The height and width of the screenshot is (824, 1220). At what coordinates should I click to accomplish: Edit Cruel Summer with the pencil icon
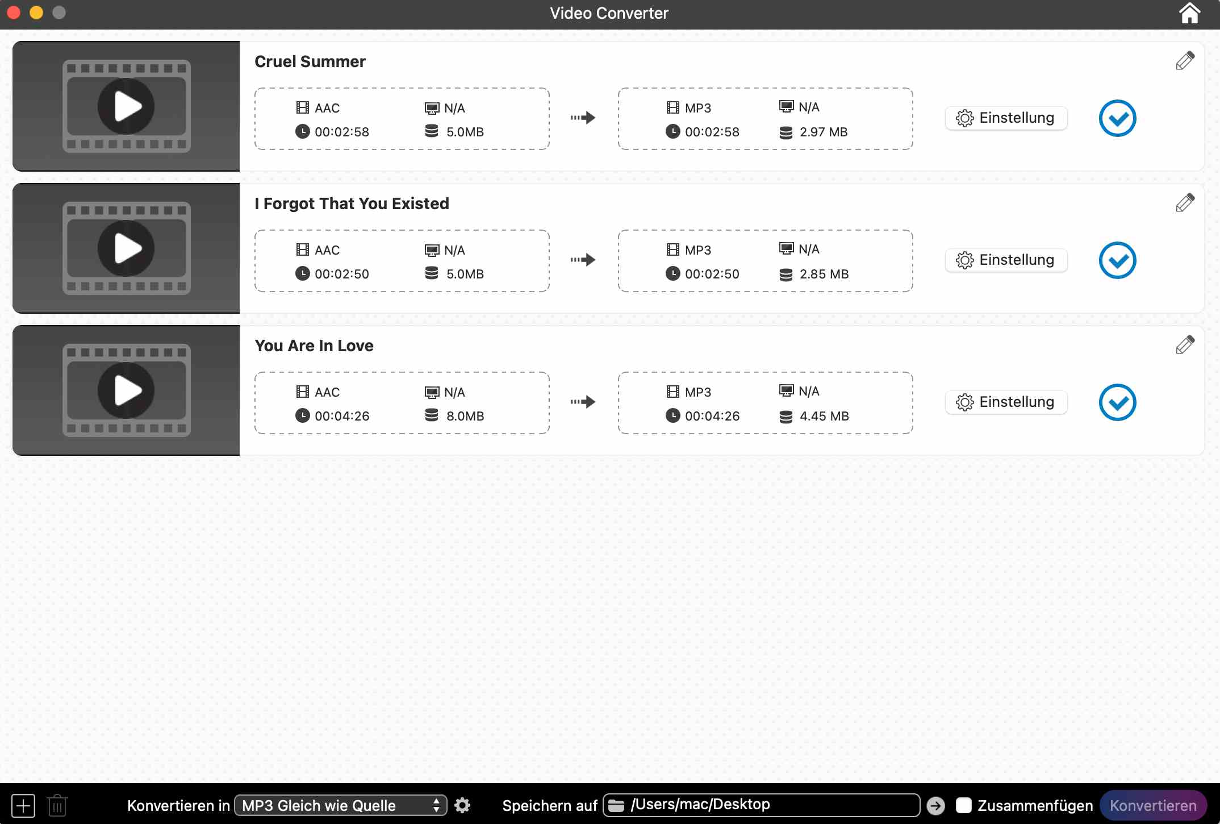pyautogui.click(x=1185, y=61)
